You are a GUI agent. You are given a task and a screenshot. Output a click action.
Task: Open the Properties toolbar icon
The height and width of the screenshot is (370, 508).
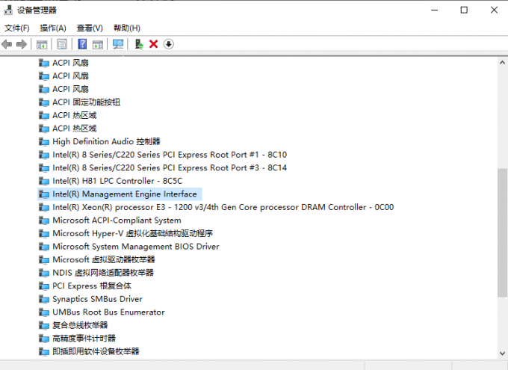tap(62, 44)
